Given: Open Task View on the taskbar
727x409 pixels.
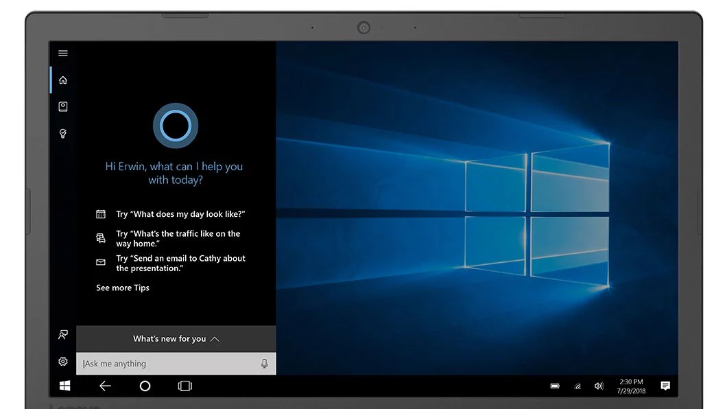Looking at the screenshot, I should point(185,386).
